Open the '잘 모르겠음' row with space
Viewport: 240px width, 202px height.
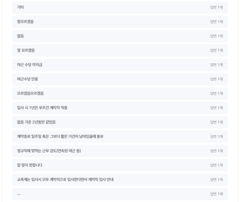[x=120, y=50]
